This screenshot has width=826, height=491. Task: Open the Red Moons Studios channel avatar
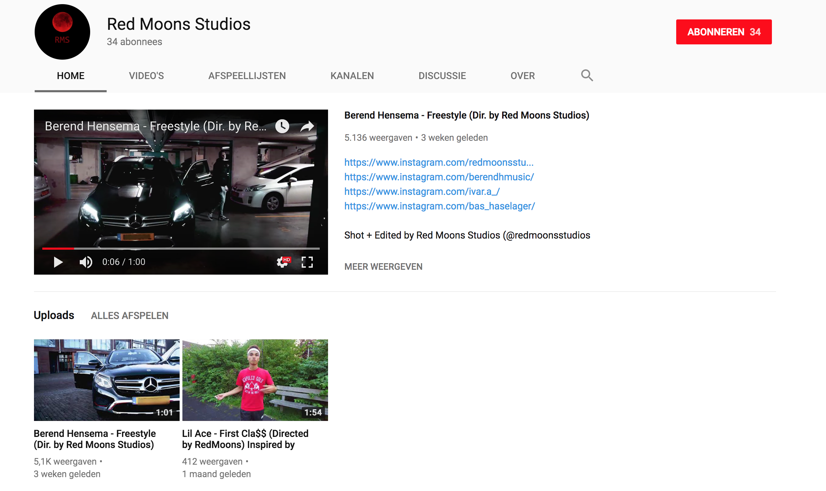[62, 32]
